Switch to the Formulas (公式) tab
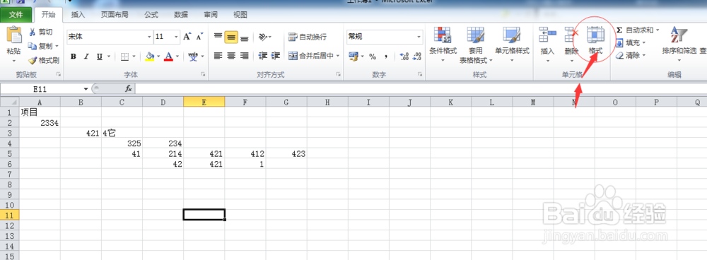Image resolution: width=707 pixels, height=260 pixels. click(x=151, y=15)
